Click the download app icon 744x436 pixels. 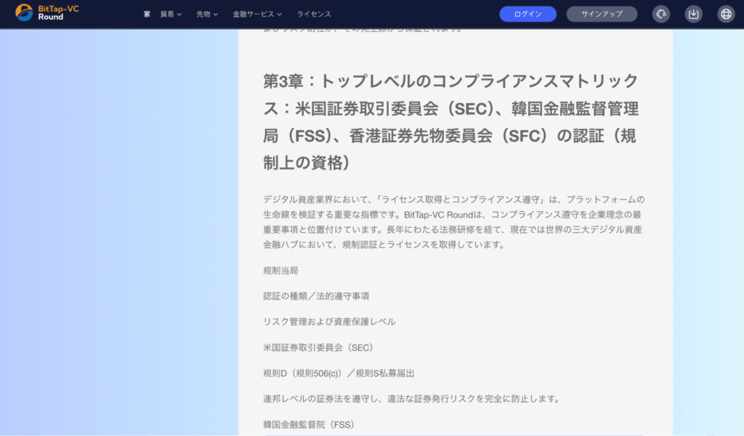[x=693, y=15]
